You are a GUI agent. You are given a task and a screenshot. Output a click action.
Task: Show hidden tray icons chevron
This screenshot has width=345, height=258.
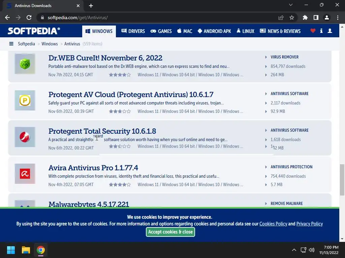click(x=294, y=250)
